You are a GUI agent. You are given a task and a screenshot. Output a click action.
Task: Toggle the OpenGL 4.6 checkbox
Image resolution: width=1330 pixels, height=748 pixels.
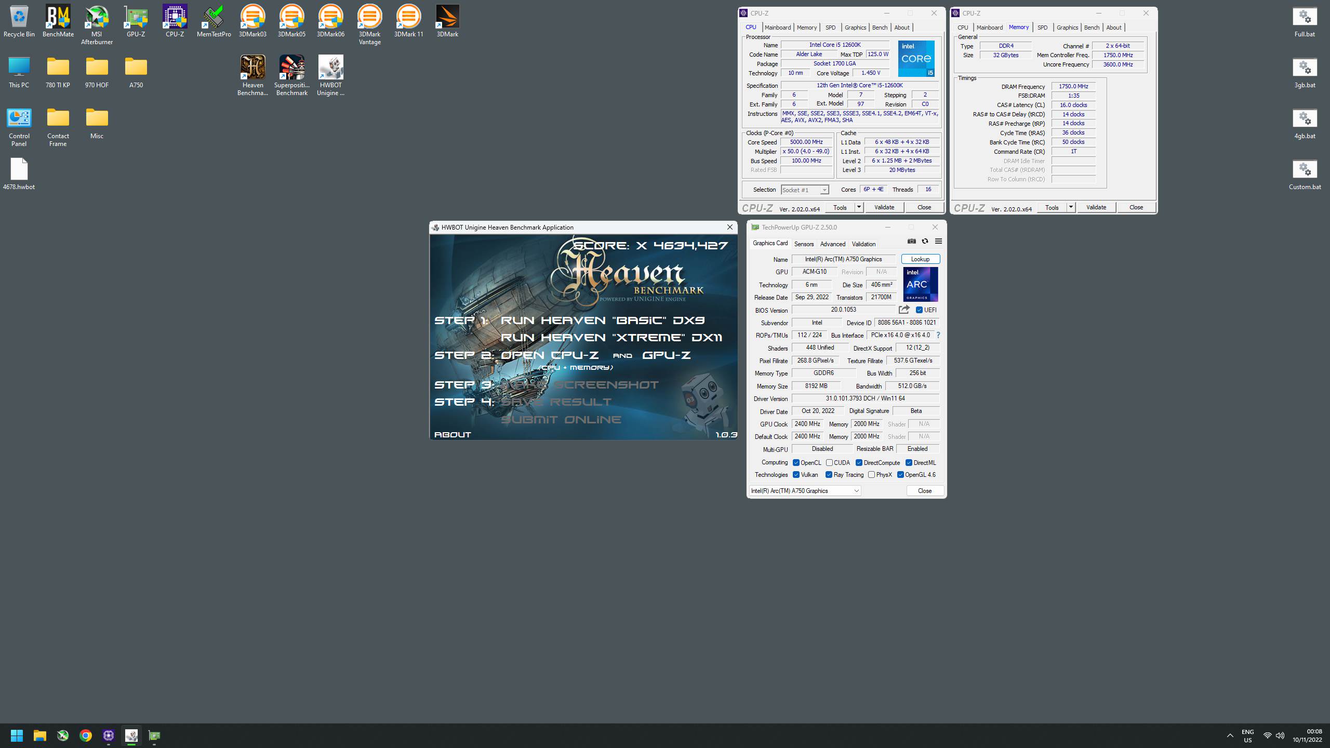[900, 475]
